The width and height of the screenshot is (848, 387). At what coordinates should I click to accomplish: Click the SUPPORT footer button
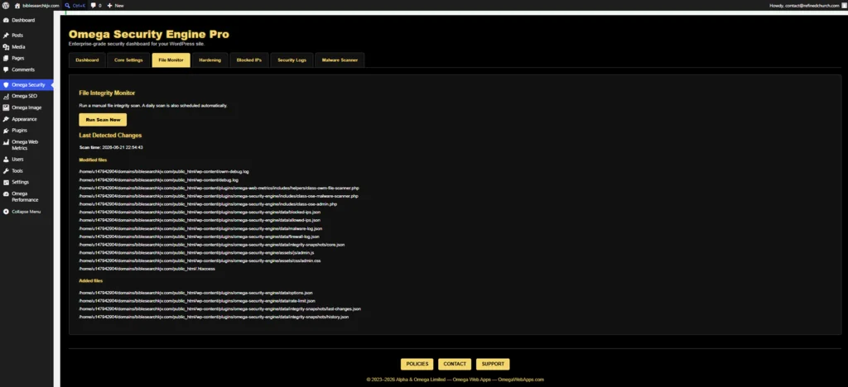point(493,365)
